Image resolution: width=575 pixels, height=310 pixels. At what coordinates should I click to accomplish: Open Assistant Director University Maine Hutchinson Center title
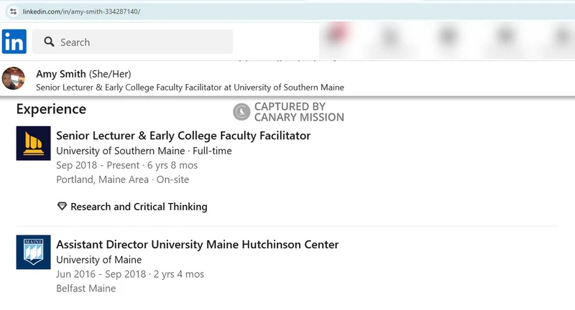[197, 245]
